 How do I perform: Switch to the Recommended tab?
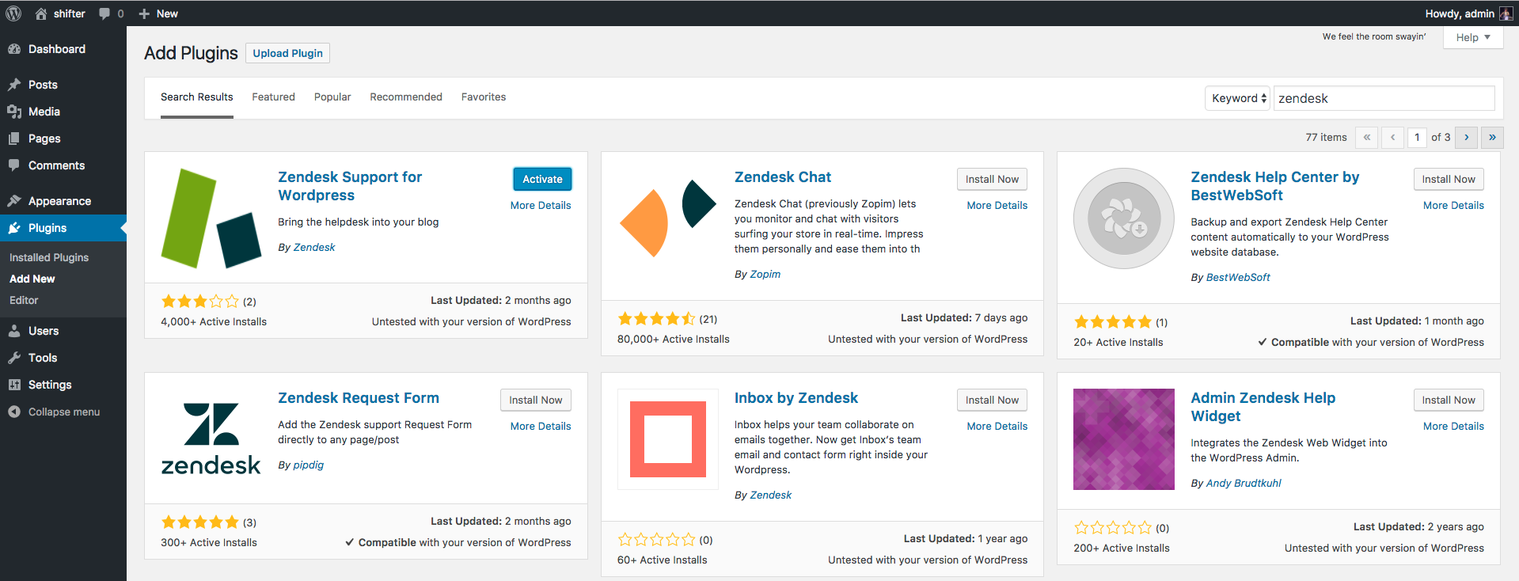coord(406,97)
